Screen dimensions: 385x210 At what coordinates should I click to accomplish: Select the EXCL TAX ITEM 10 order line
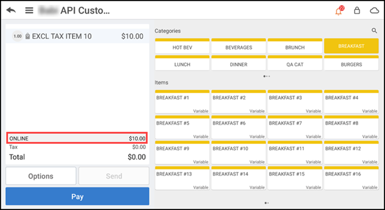point(78,36)
